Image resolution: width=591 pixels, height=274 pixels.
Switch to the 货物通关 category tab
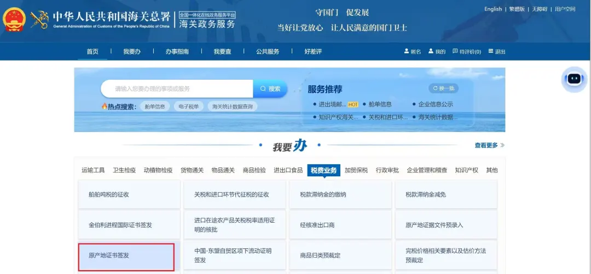[x=192, y=170]
